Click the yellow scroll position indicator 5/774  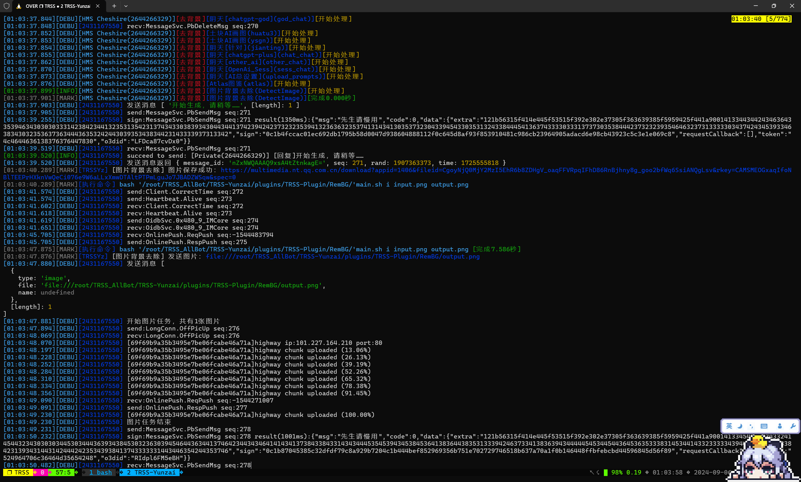coord(761,19)
